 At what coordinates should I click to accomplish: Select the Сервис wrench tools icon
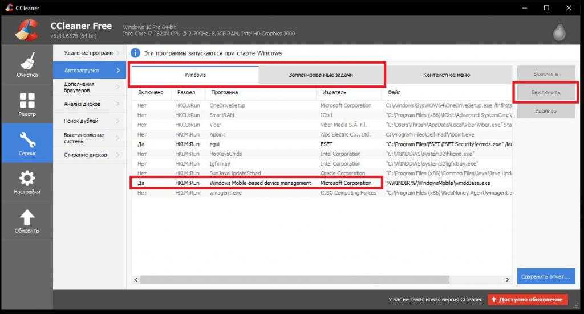tap(26, 141)
